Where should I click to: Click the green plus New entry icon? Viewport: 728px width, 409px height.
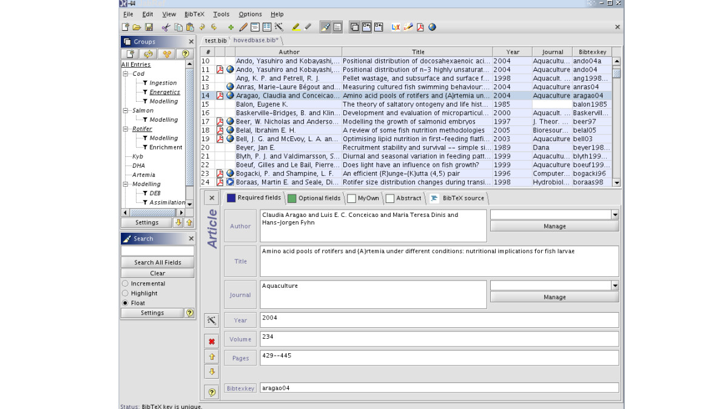(x=231, y=27)
